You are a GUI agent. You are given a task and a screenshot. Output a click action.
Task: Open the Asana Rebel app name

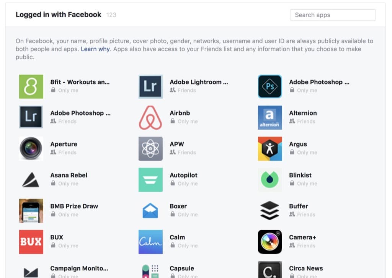coord(69,175)
